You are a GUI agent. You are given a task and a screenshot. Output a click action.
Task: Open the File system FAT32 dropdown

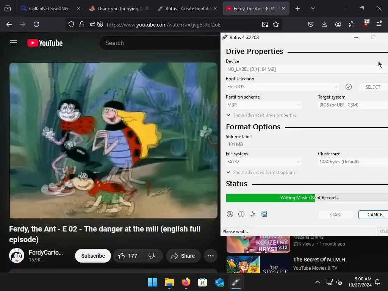(x=264, y=162)
